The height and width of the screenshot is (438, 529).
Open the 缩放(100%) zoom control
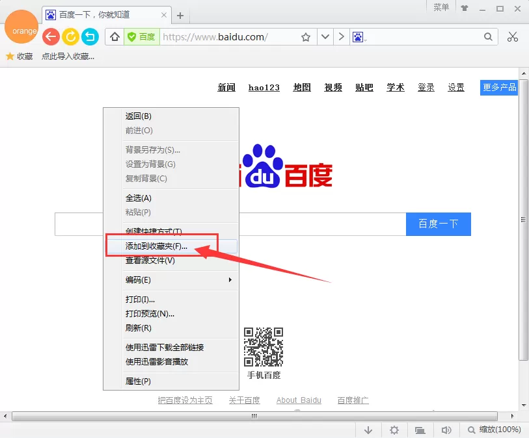click(x=495, y=430)
